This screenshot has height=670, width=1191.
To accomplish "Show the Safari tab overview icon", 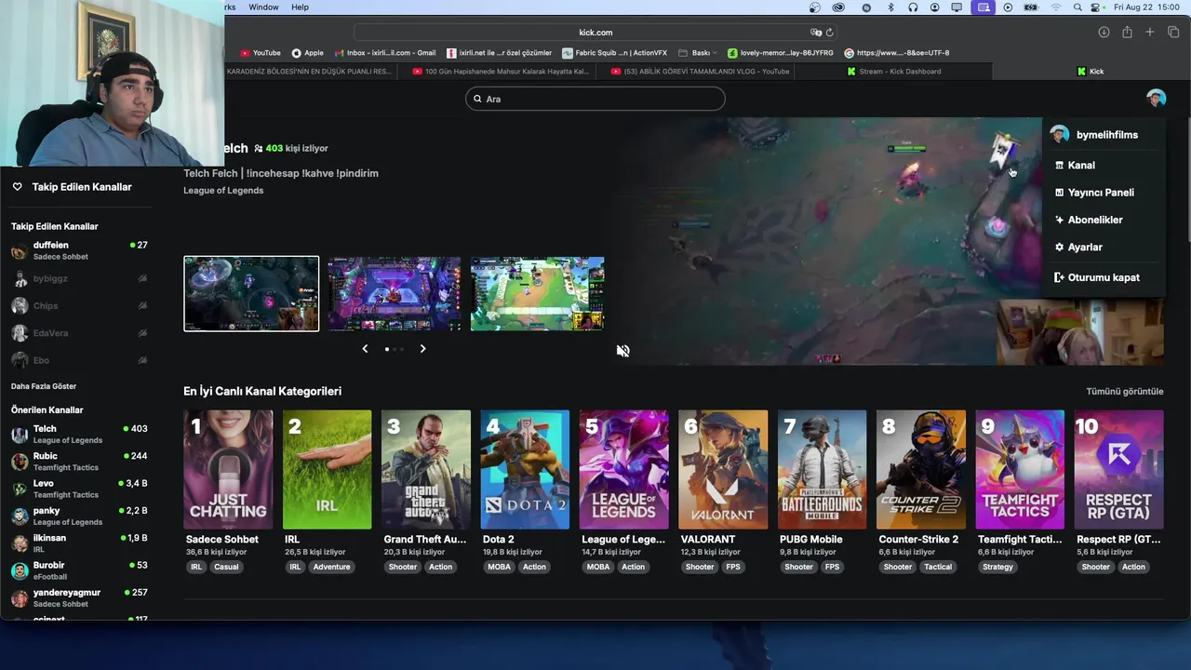I will 1173,32.
